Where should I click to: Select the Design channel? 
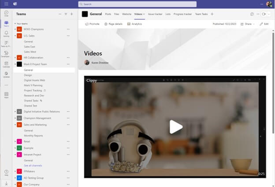coord(28,75)
